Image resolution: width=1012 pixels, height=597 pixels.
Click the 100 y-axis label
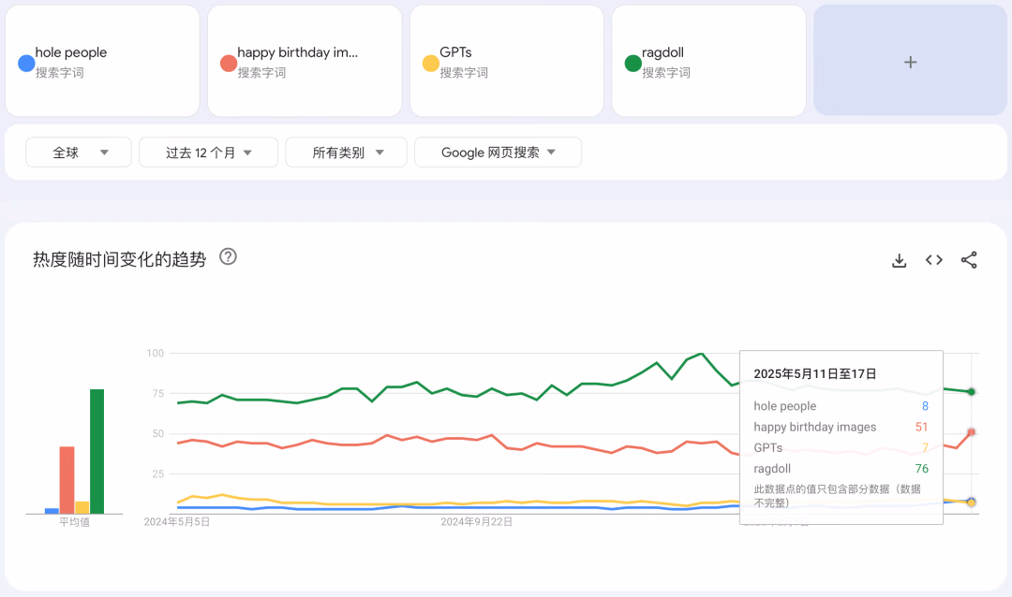pyautogui.click(x=155, y=354)
